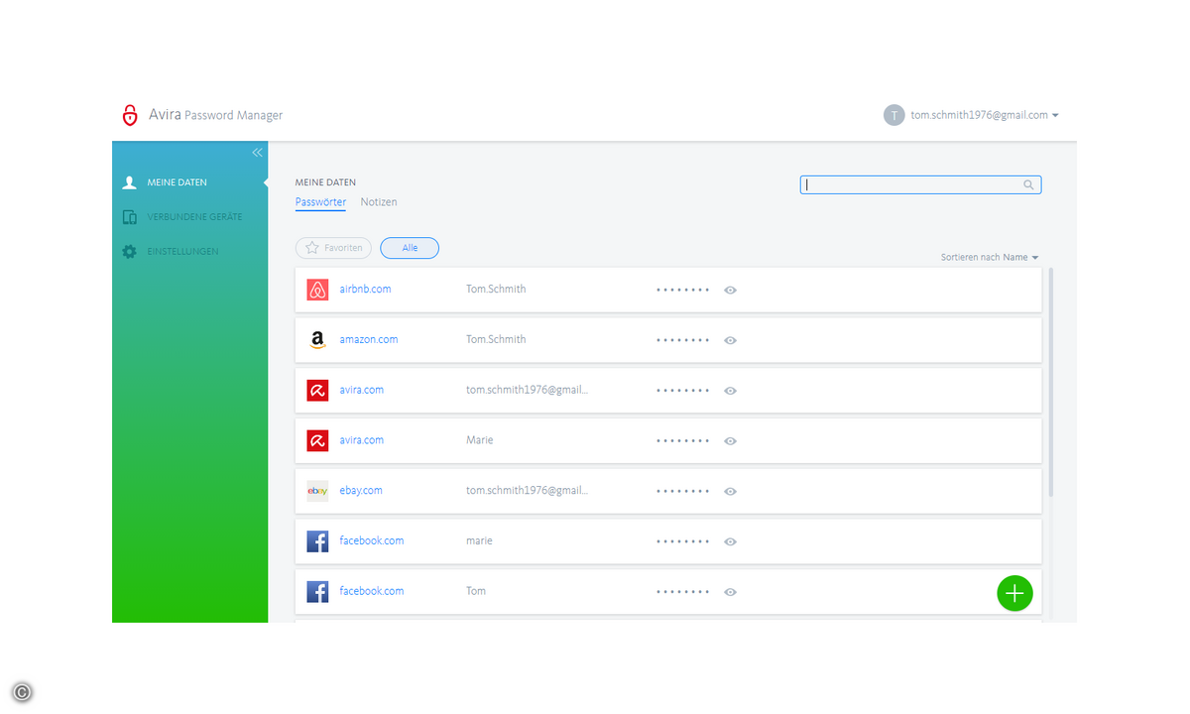Open facebook.com link for Tom

(x=372, y=590)
